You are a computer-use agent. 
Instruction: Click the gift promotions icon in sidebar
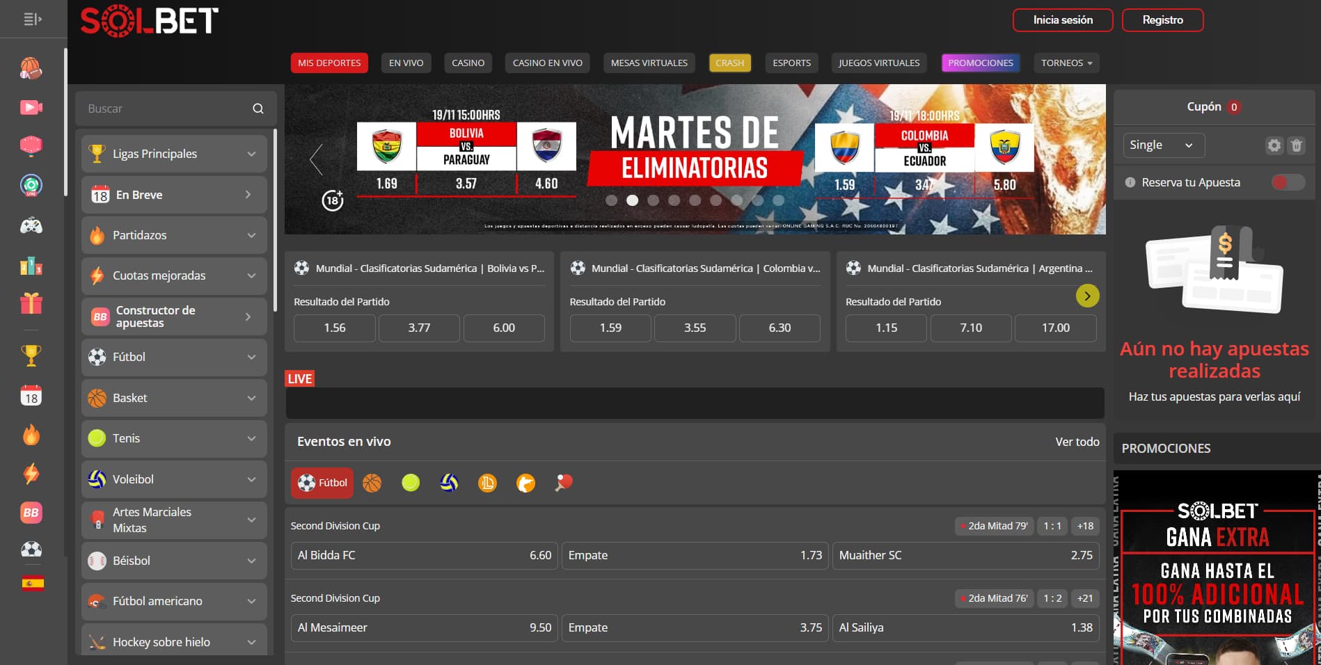[x=31, y=304]
